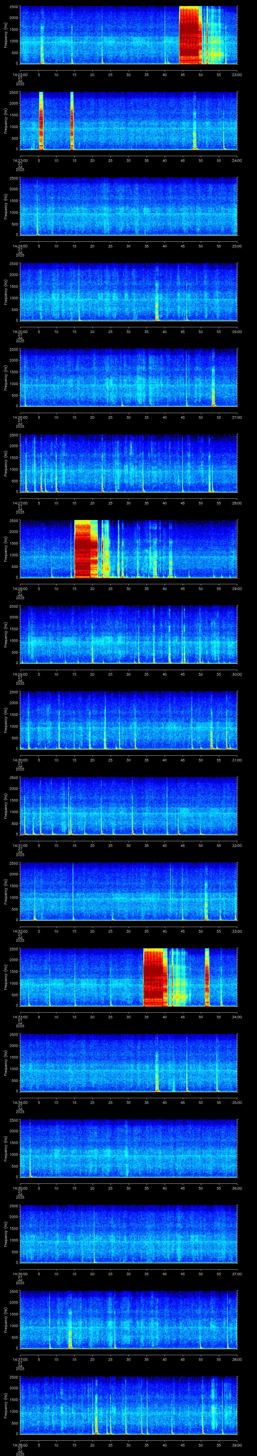Click the 14:34:00 start time label
The width and height of the screenshot is (257, 1456).
point(20,1102)
